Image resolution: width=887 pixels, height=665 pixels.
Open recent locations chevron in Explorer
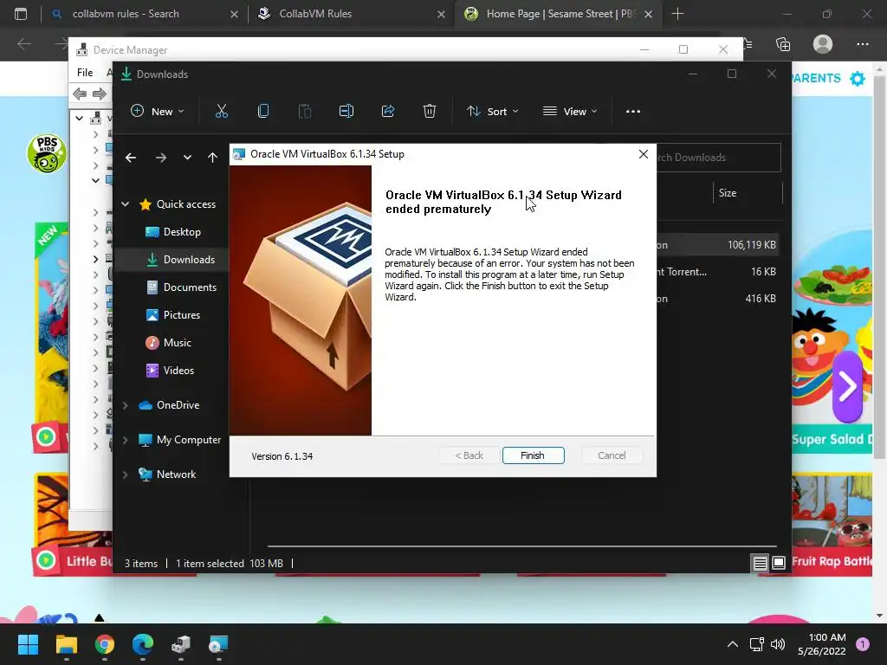(x=187, y=158)
